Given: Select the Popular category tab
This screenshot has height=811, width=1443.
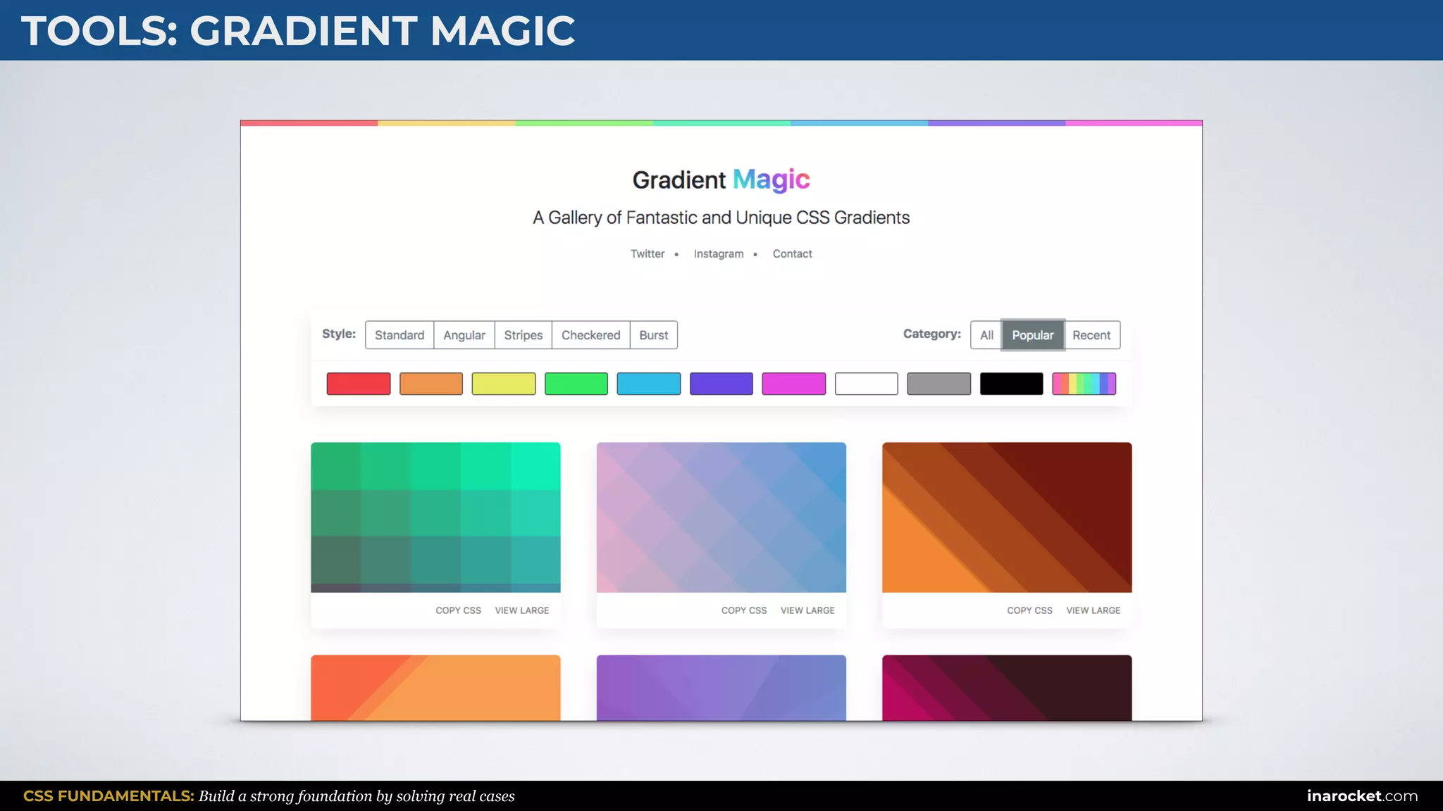Looking at the screenshot, I should click(x=1032, y=335).
